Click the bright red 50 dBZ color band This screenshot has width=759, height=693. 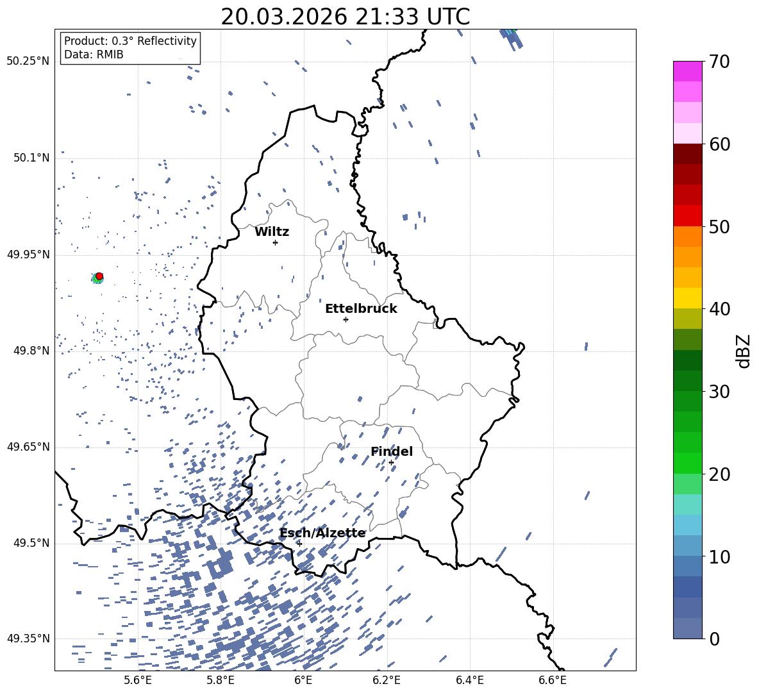pos(687,216)
